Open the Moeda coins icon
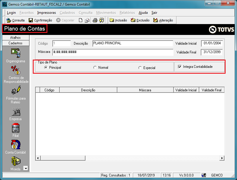This screenshot has height=180, width=237. tap(16, 161)
